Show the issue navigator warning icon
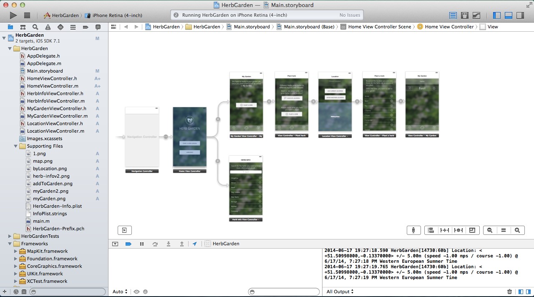Viewport: 534px width, 297px height. click(48, 27)
